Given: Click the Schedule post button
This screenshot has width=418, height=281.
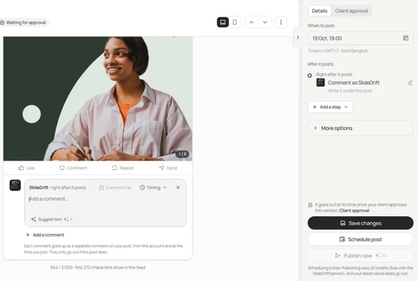Looking at the screenshot, I should [360, 239].
